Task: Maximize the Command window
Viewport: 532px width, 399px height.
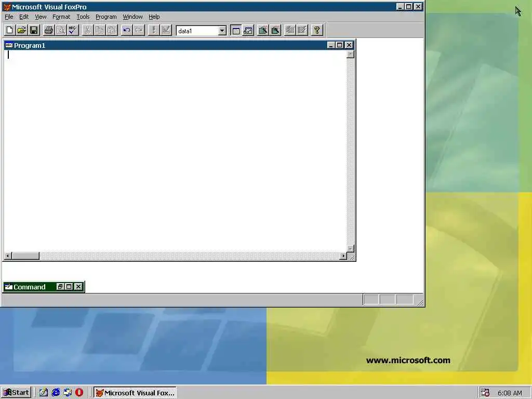Action: [69, 287]
